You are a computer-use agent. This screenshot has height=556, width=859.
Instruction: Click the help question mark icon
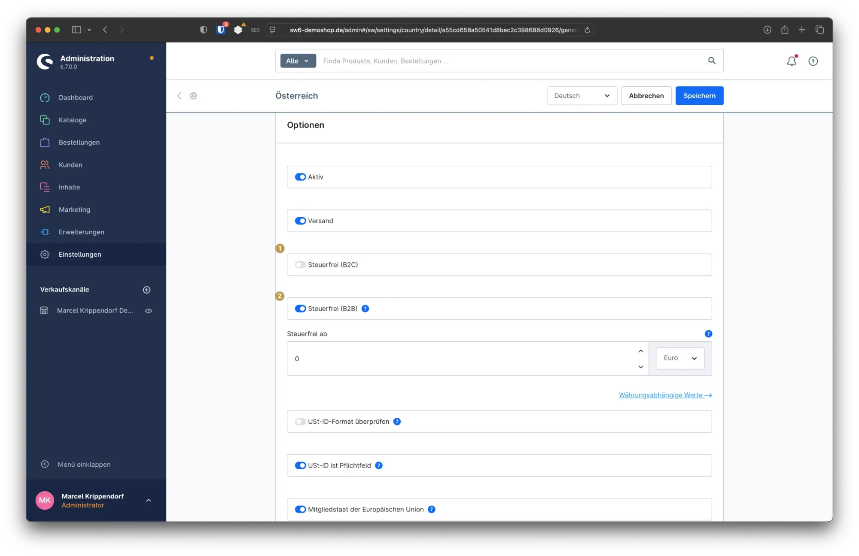[813, 61]
